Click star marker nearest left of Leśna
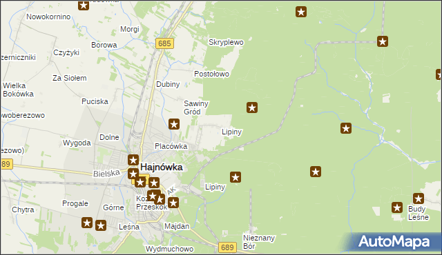Viewport: 442px width, 255px height. [x=101, y=225]
